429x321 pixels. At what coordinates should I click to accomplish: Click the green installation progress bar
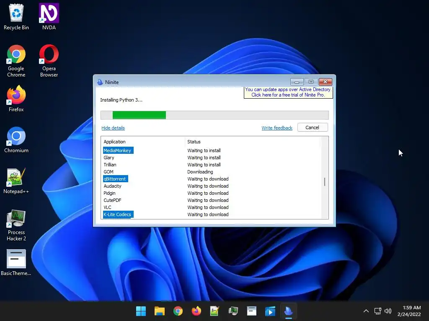pyautogui.click(x=139, y=115)
